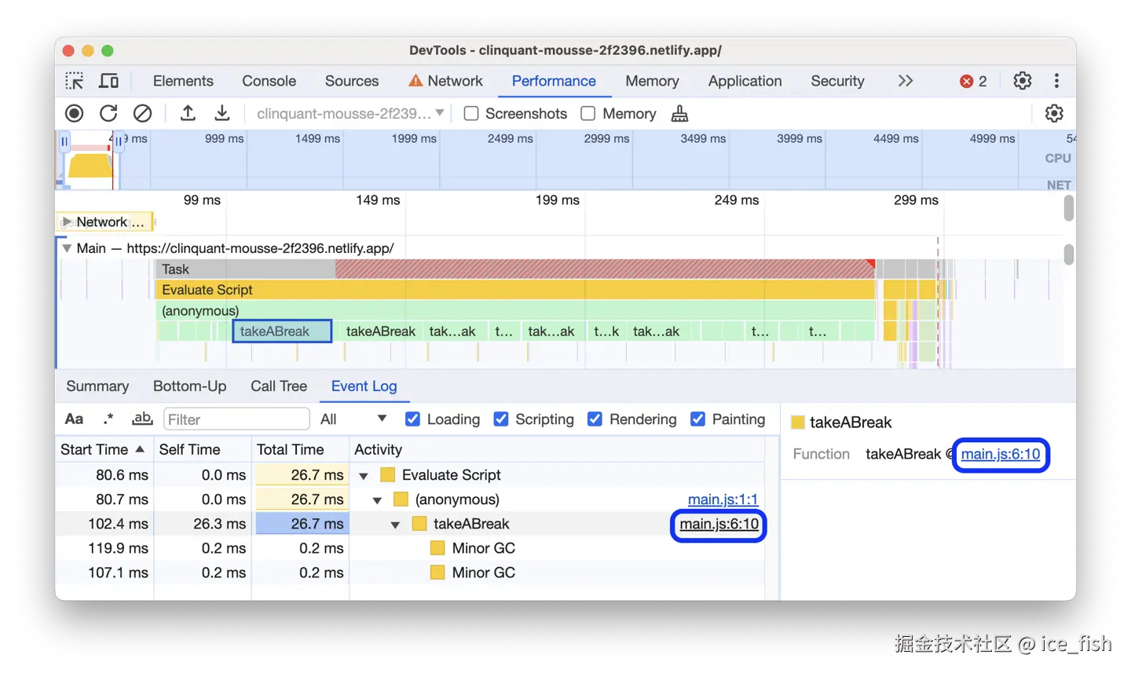The width and height of the screenshot is (1131, 673).
Task: Click the collect garbage broom icon
Action: coord(679,114)
